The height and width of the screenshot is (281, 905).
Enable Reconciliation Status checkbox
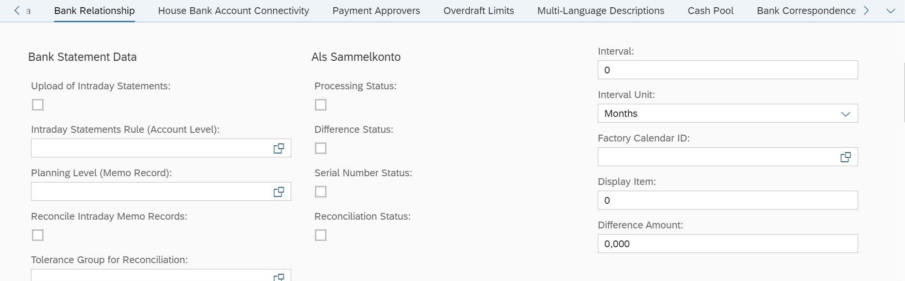point(321,235)
